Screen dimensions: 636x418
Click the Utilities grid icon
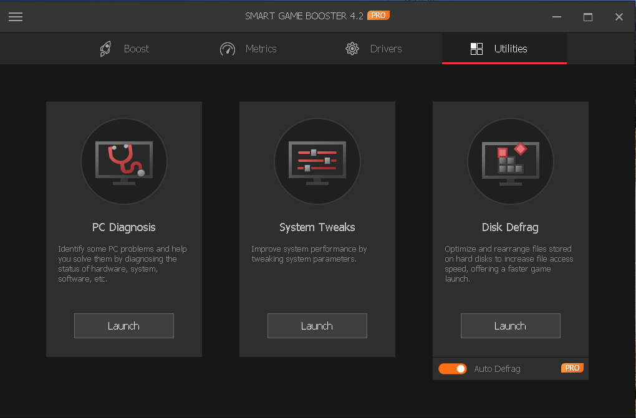coord(476,49)
